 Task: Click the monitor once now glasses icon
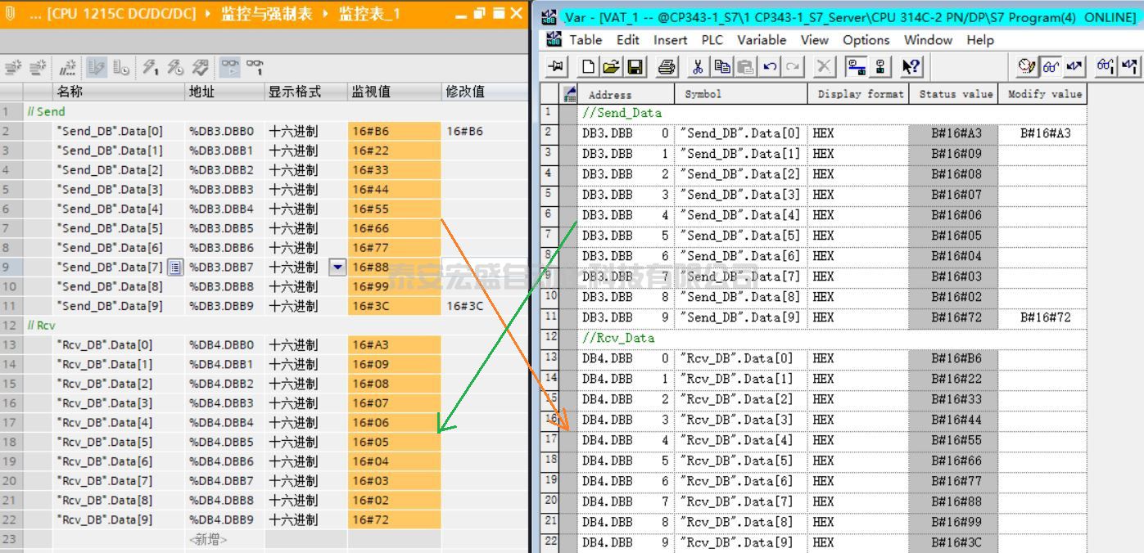coord(255,68)
